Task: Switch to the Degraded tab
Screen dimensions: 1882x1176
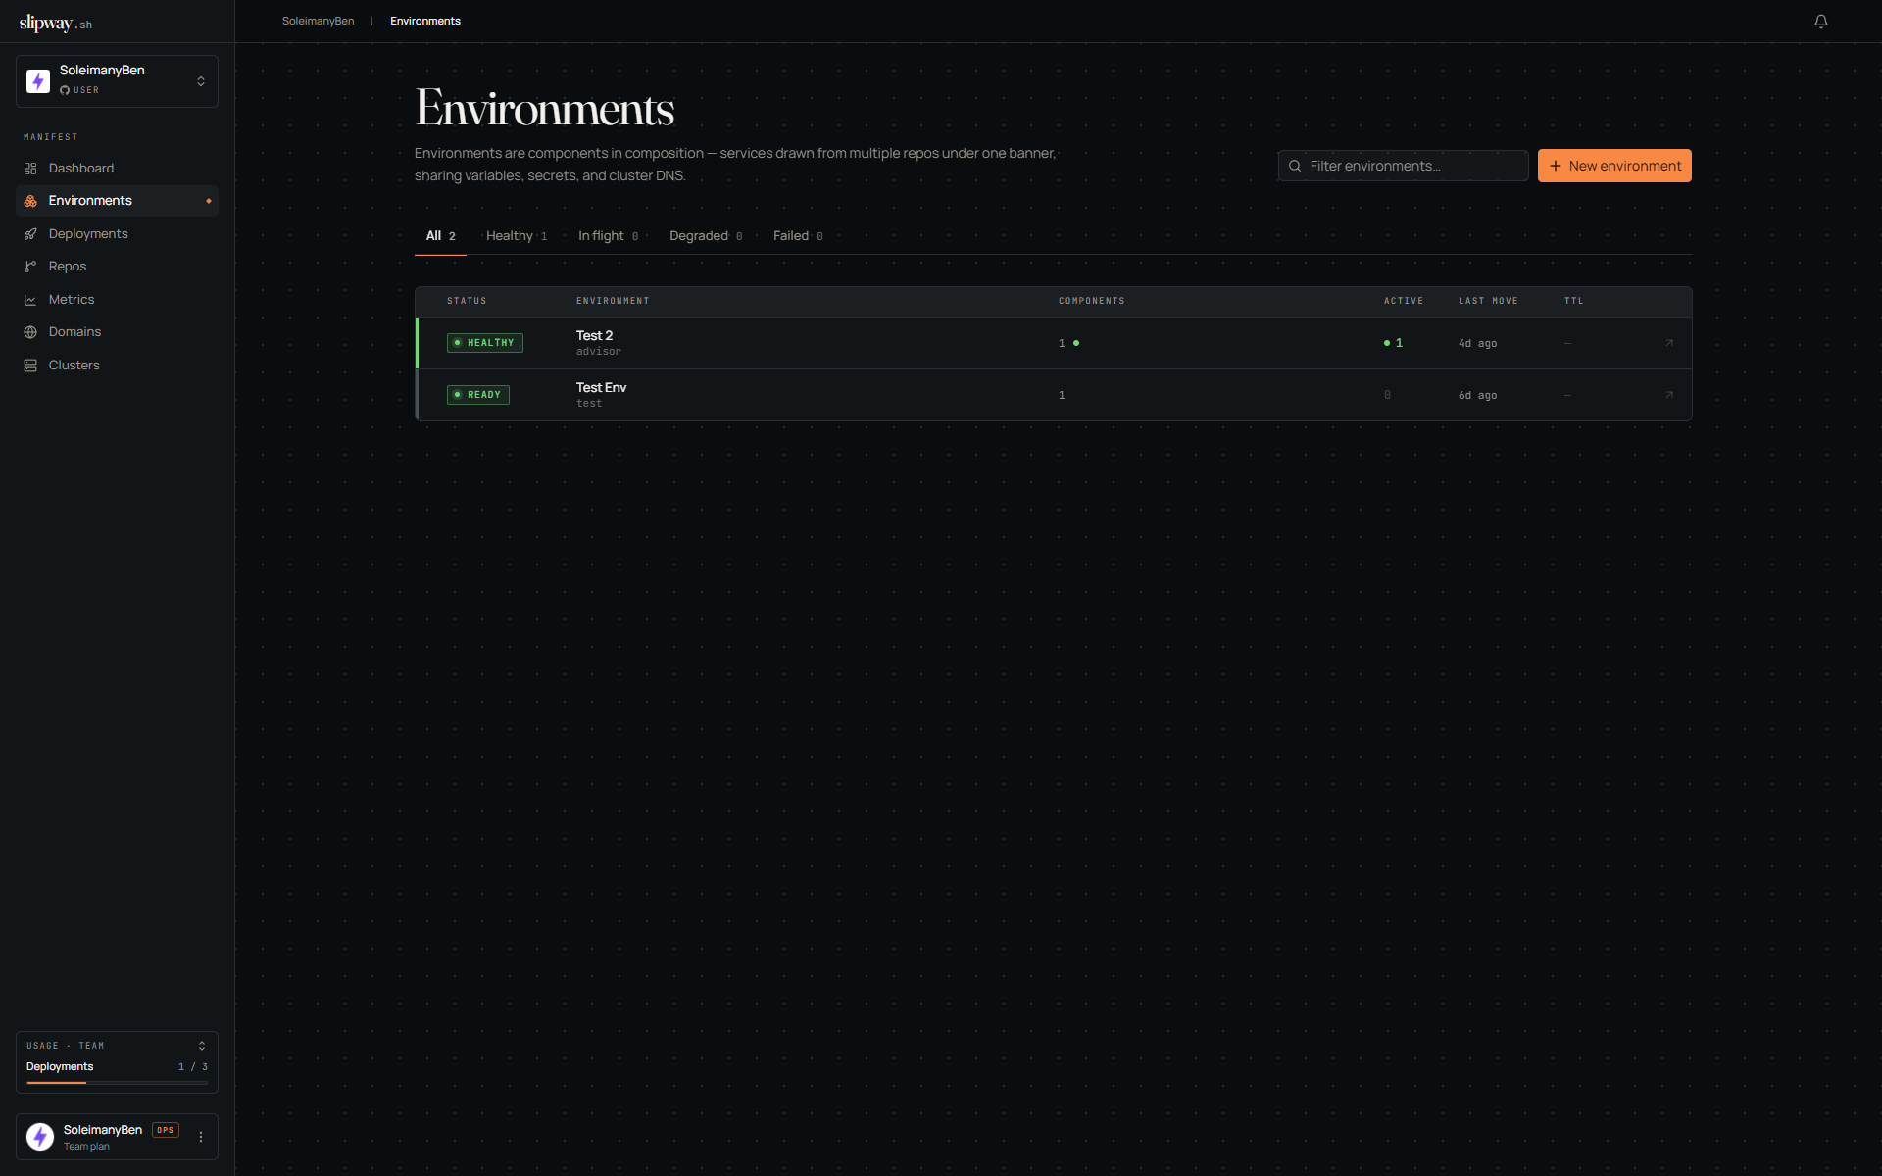Action: coord(706,236)
